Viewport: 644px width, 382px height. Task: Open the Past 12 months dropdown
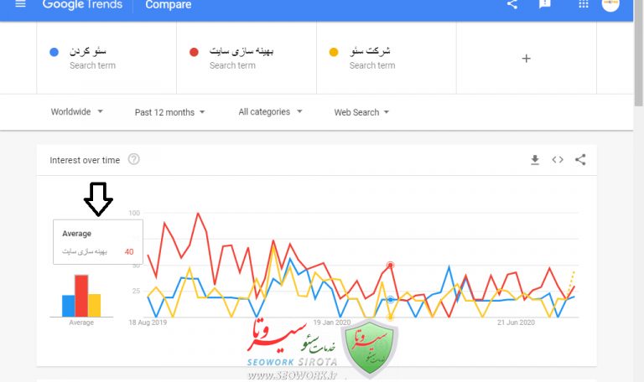170,112
